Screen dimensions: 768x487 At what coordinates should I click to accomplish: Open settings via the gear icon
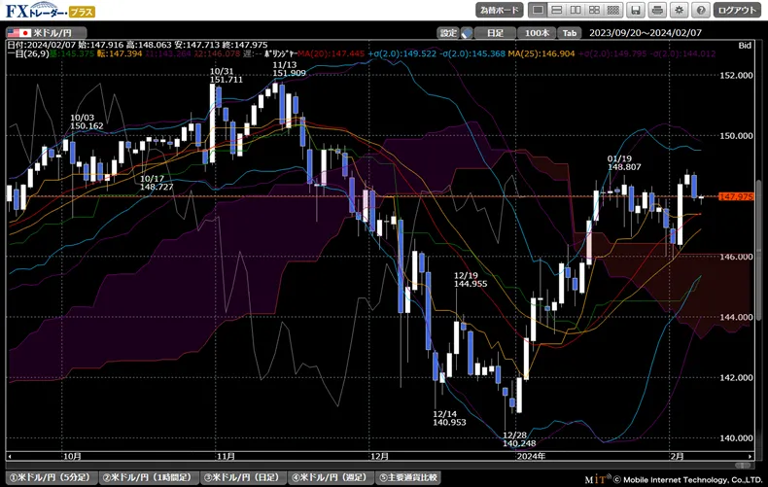coord(680,10)
